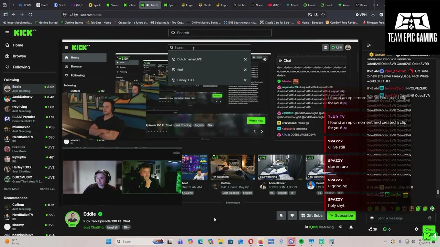Expand following list with Show More
The height and width of the screenshot is (247, 440).
pos(12,189)
